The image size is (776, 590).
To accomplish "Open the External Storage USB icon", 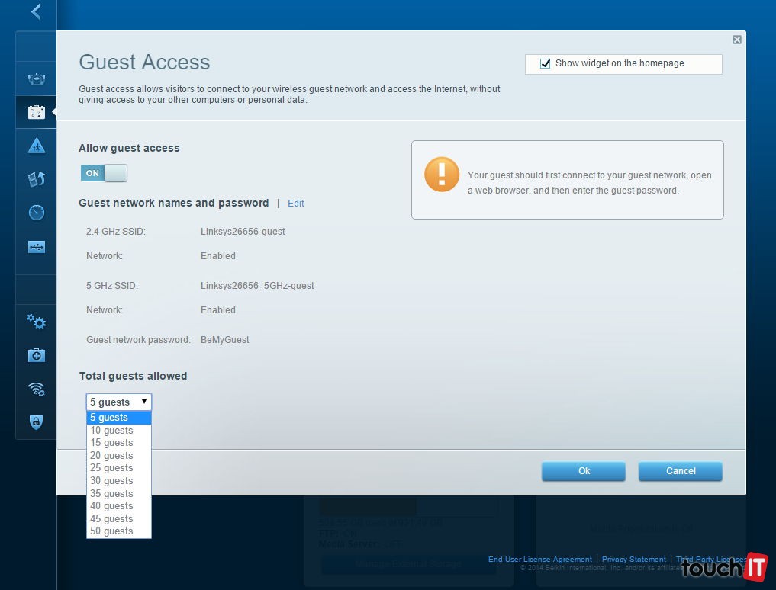I will pos(37,246).
